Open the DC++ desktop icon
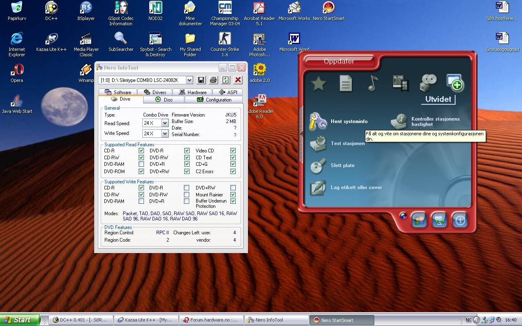 click(x=51, y=8)
